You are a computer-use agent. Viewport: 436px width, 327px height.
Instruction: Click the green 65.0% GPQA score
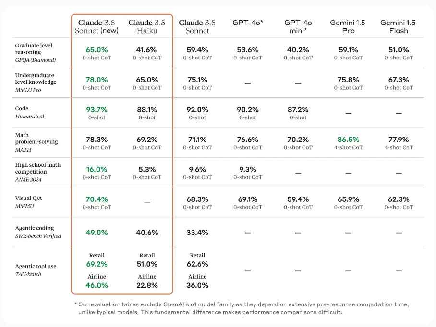click(97, 50)
